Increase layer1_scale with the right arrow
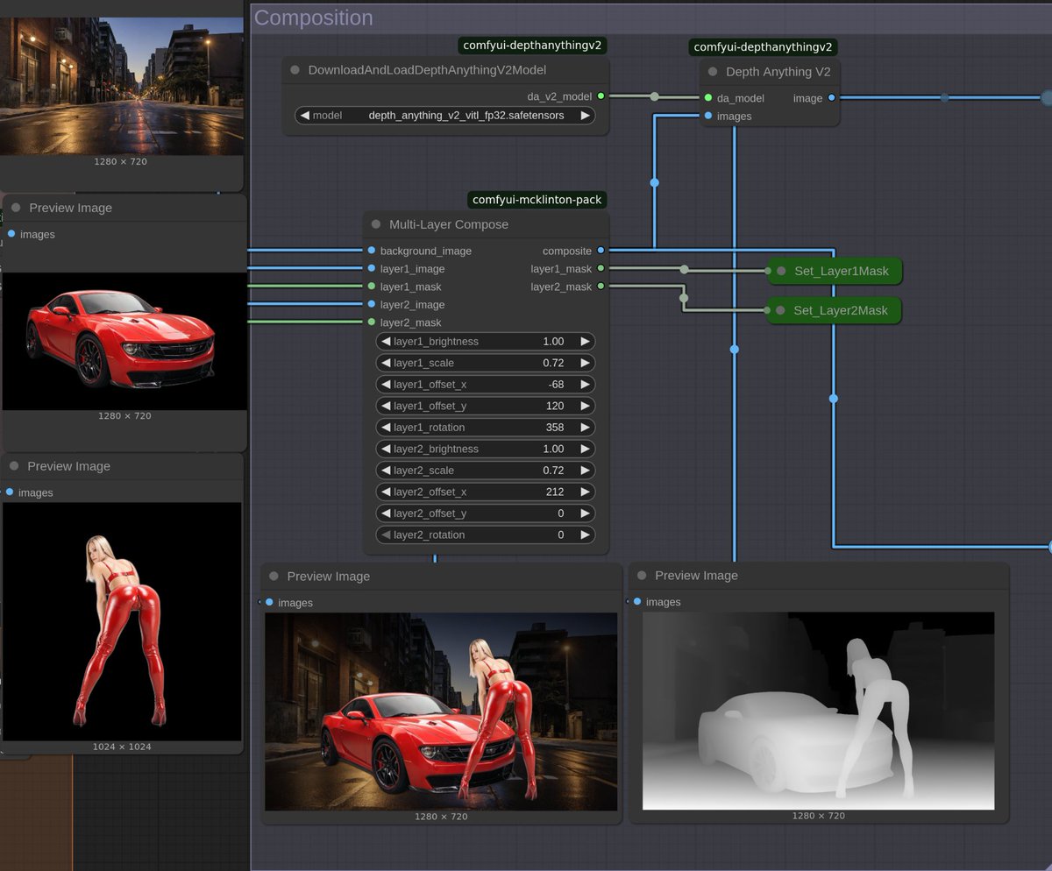This screenshot has width=1052, height=871. click(x=586, y=363)
